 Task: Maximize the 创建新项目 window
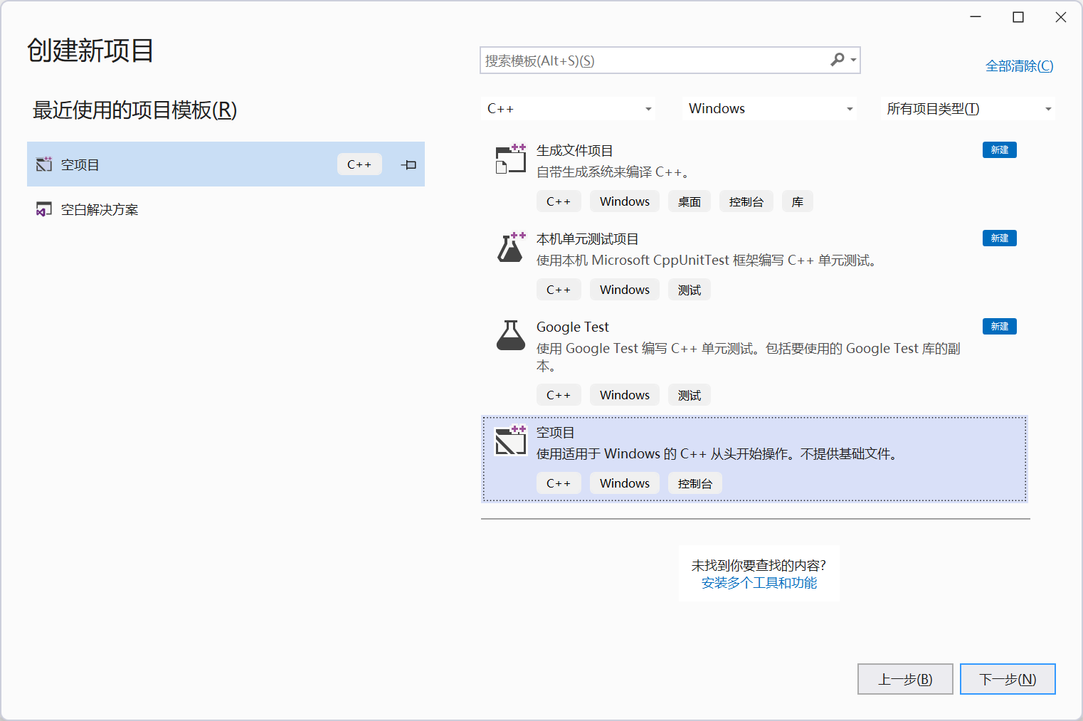point(1018,17)
